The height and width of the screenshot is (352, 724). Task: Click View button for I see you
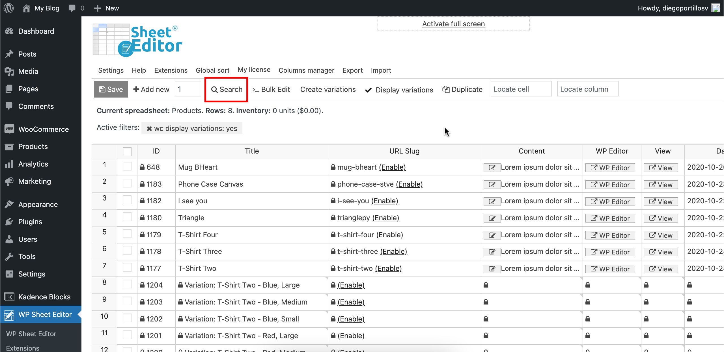pyautogui.click(x=661, y=202)
